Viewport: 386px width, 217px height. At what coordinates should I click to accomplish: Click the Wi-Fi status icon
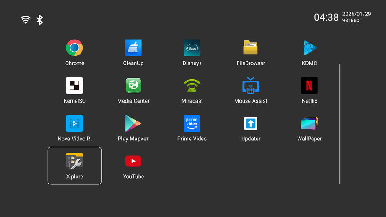point(26,20)
